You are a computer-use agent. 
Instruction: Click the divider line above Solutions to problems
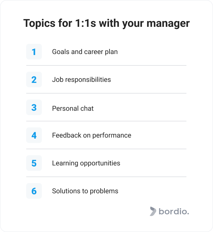coord(106,177)
